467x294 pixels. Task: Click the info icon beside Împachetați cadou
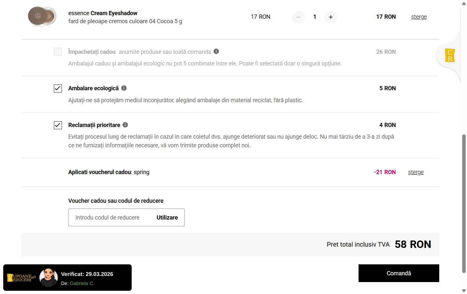coord(216,52)
